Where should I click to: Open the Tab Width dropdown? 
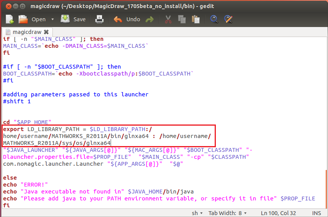pyautogui.click(x=227, y=213)
